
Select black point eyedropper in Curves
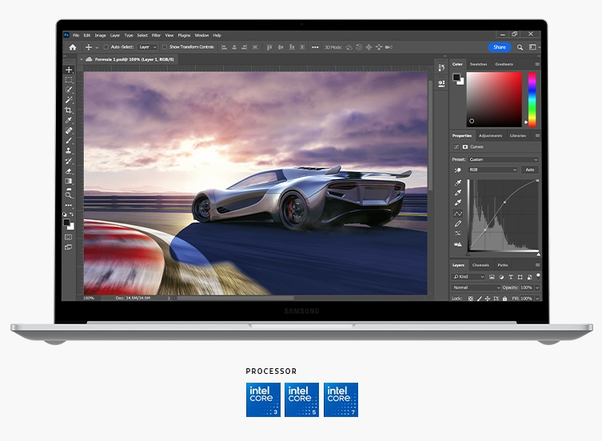458,183
